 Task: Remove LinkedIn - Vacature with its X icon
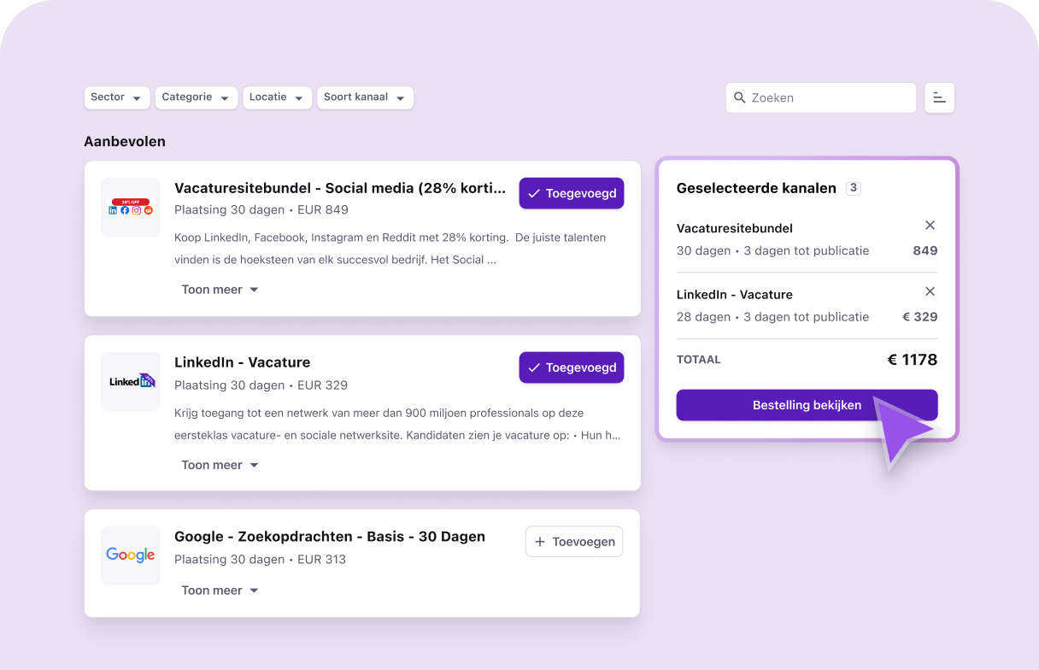(930, 291)
